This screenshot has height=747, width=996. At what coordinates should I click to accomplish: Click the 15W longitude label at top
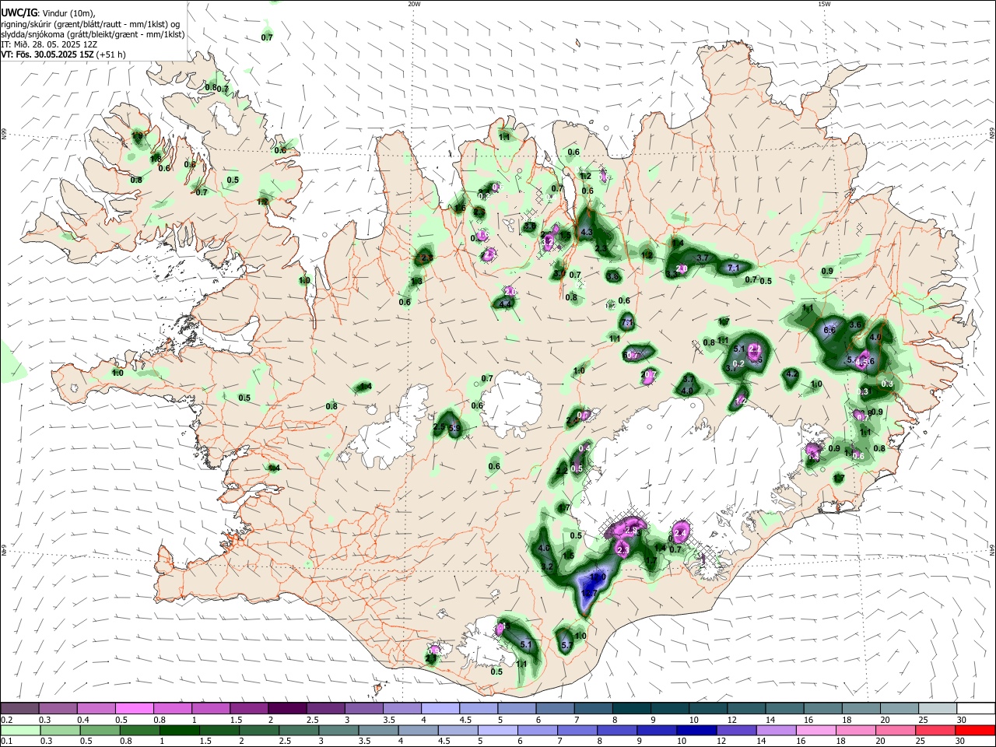pos(824,4)
